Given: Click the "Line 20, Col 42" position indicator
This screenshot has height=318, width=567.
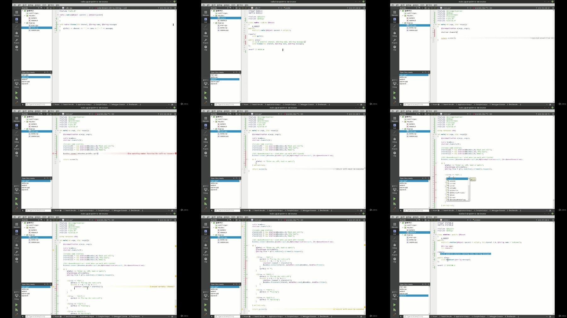Looking at the screenshot, I should click(x=166, y=114).
